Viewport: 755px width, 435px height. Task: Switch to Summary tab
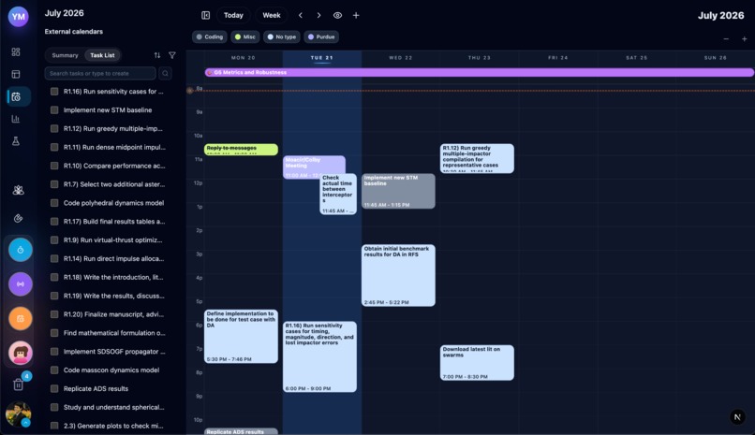pyautogui.click(x=65, y=55)
